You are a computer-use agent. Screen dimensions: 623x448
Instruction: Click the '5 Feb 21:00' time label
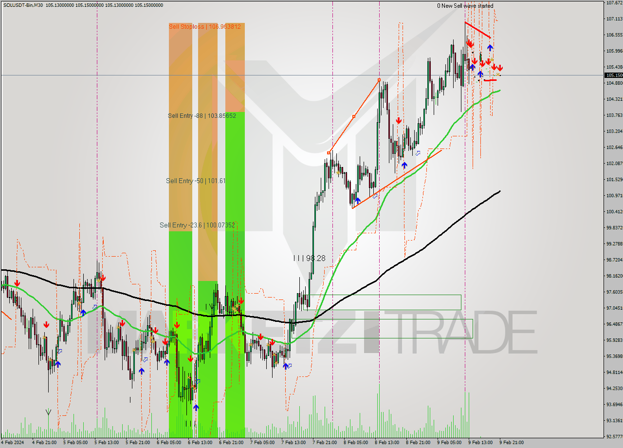click(x=138, y=443)
